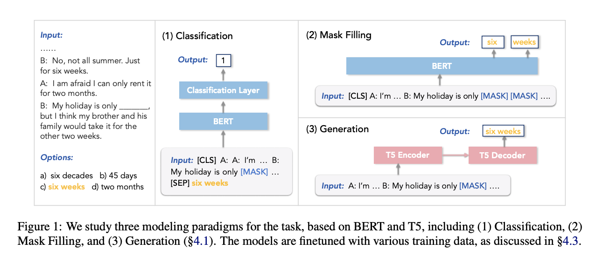The width and height of the screenshot is (603, 256).
Task: Select the 'six weeks' generation output box
Action: 503,131
